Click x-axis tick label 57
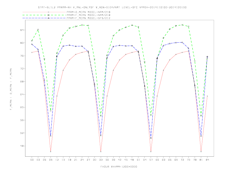Image resolution: width=226 pixels, height=174 pixels. [x=151, y=160]
